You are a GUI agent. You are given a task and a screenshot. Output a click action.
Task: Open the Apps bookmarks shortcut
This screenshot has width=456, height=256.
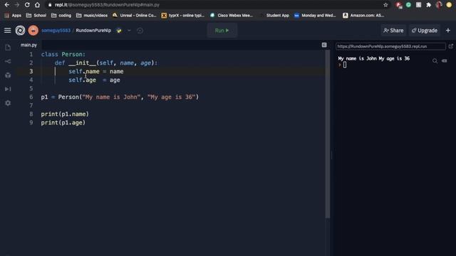(13, 16)
